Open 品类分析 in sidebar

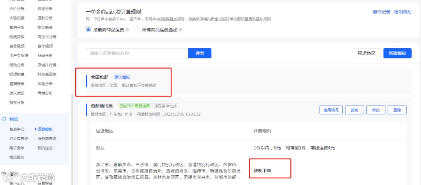(x=45, y=55)
